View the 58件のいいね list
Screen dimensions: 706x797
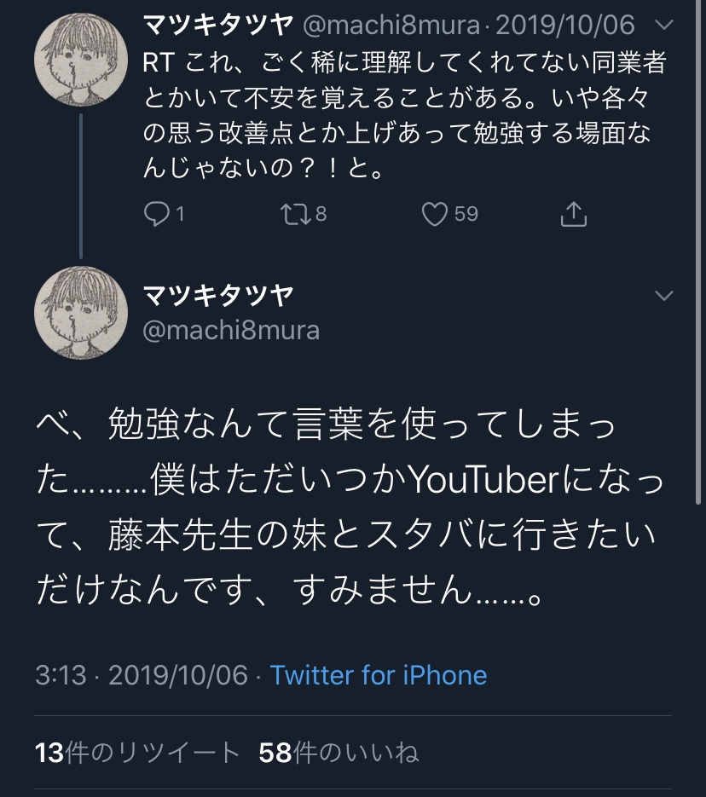point(339,753)
